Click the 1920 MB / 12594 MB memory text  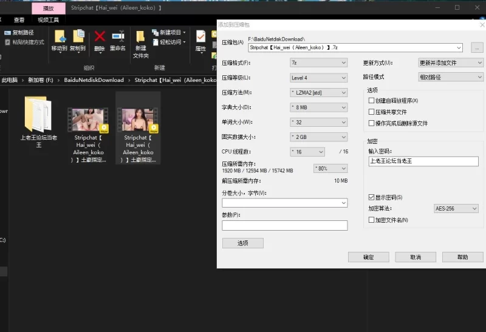click(x=258, y=171)
